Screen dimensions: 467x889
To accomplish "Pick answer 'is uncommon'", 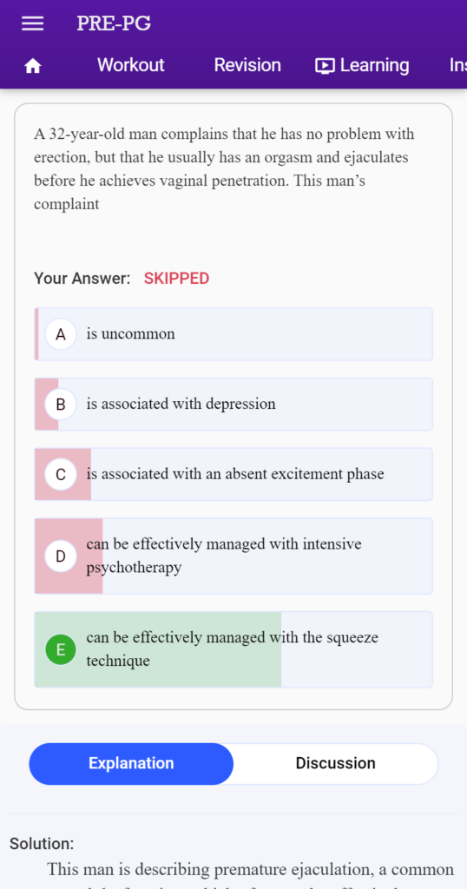I will [233, 334].
